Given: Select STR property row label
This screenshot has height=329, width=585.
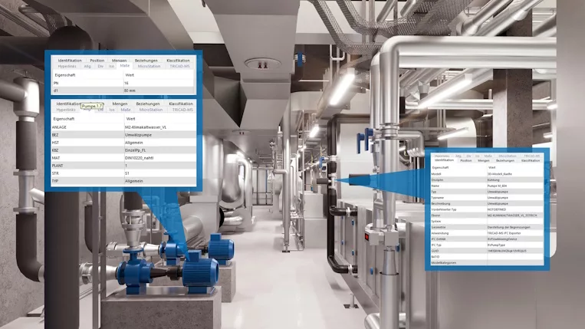Looking at the screenshot, I should (x=55, y=173).
